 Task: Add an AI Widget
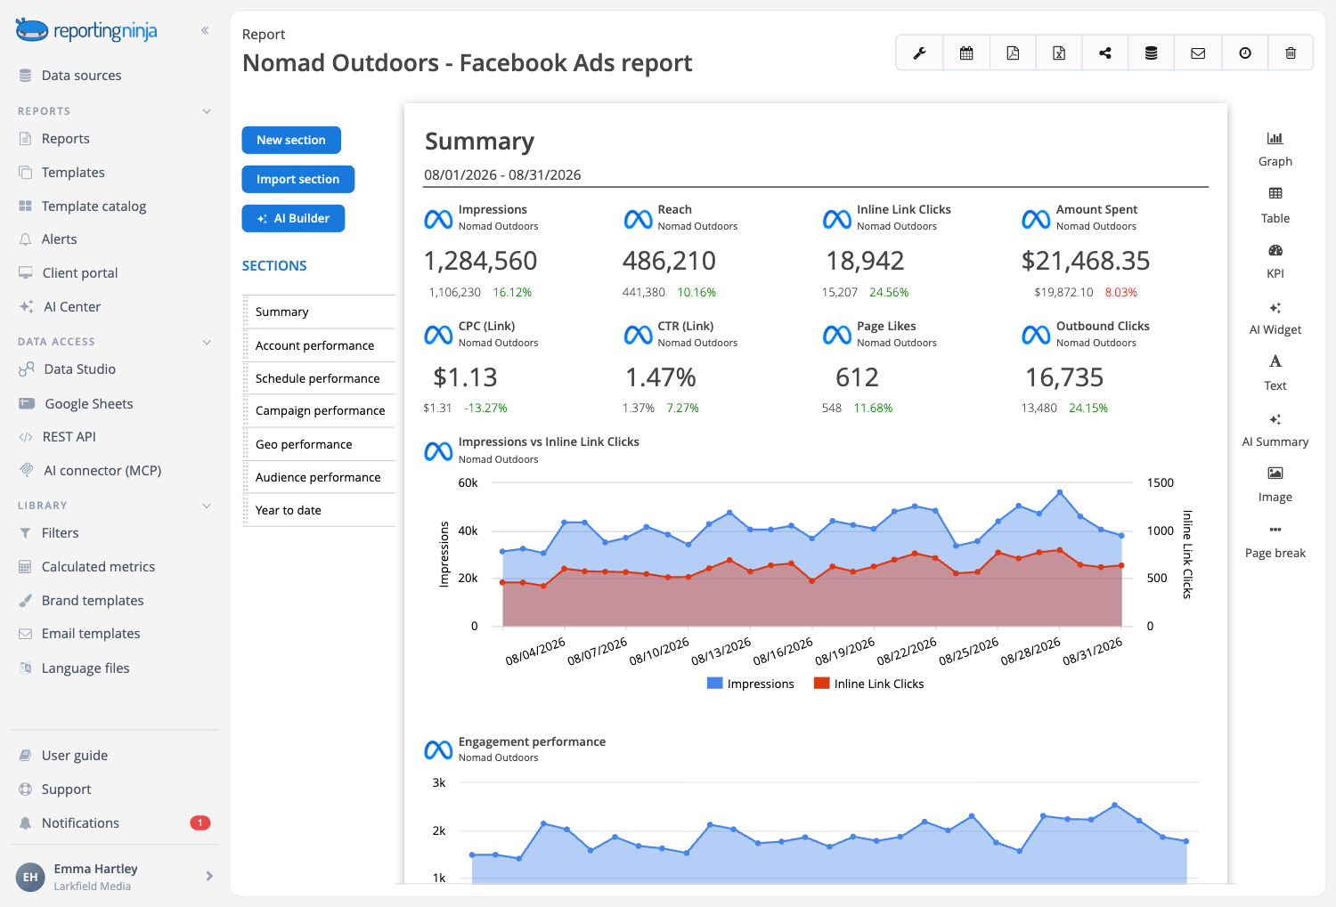(x=1275, y=318)
